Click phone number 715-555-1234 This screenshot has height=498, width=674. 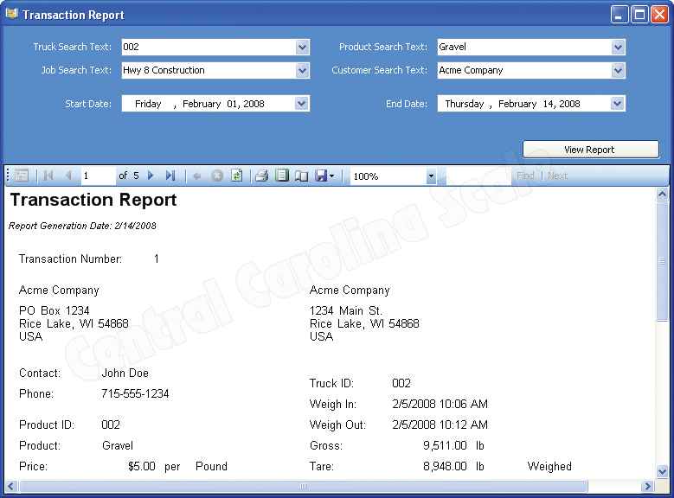135,393
